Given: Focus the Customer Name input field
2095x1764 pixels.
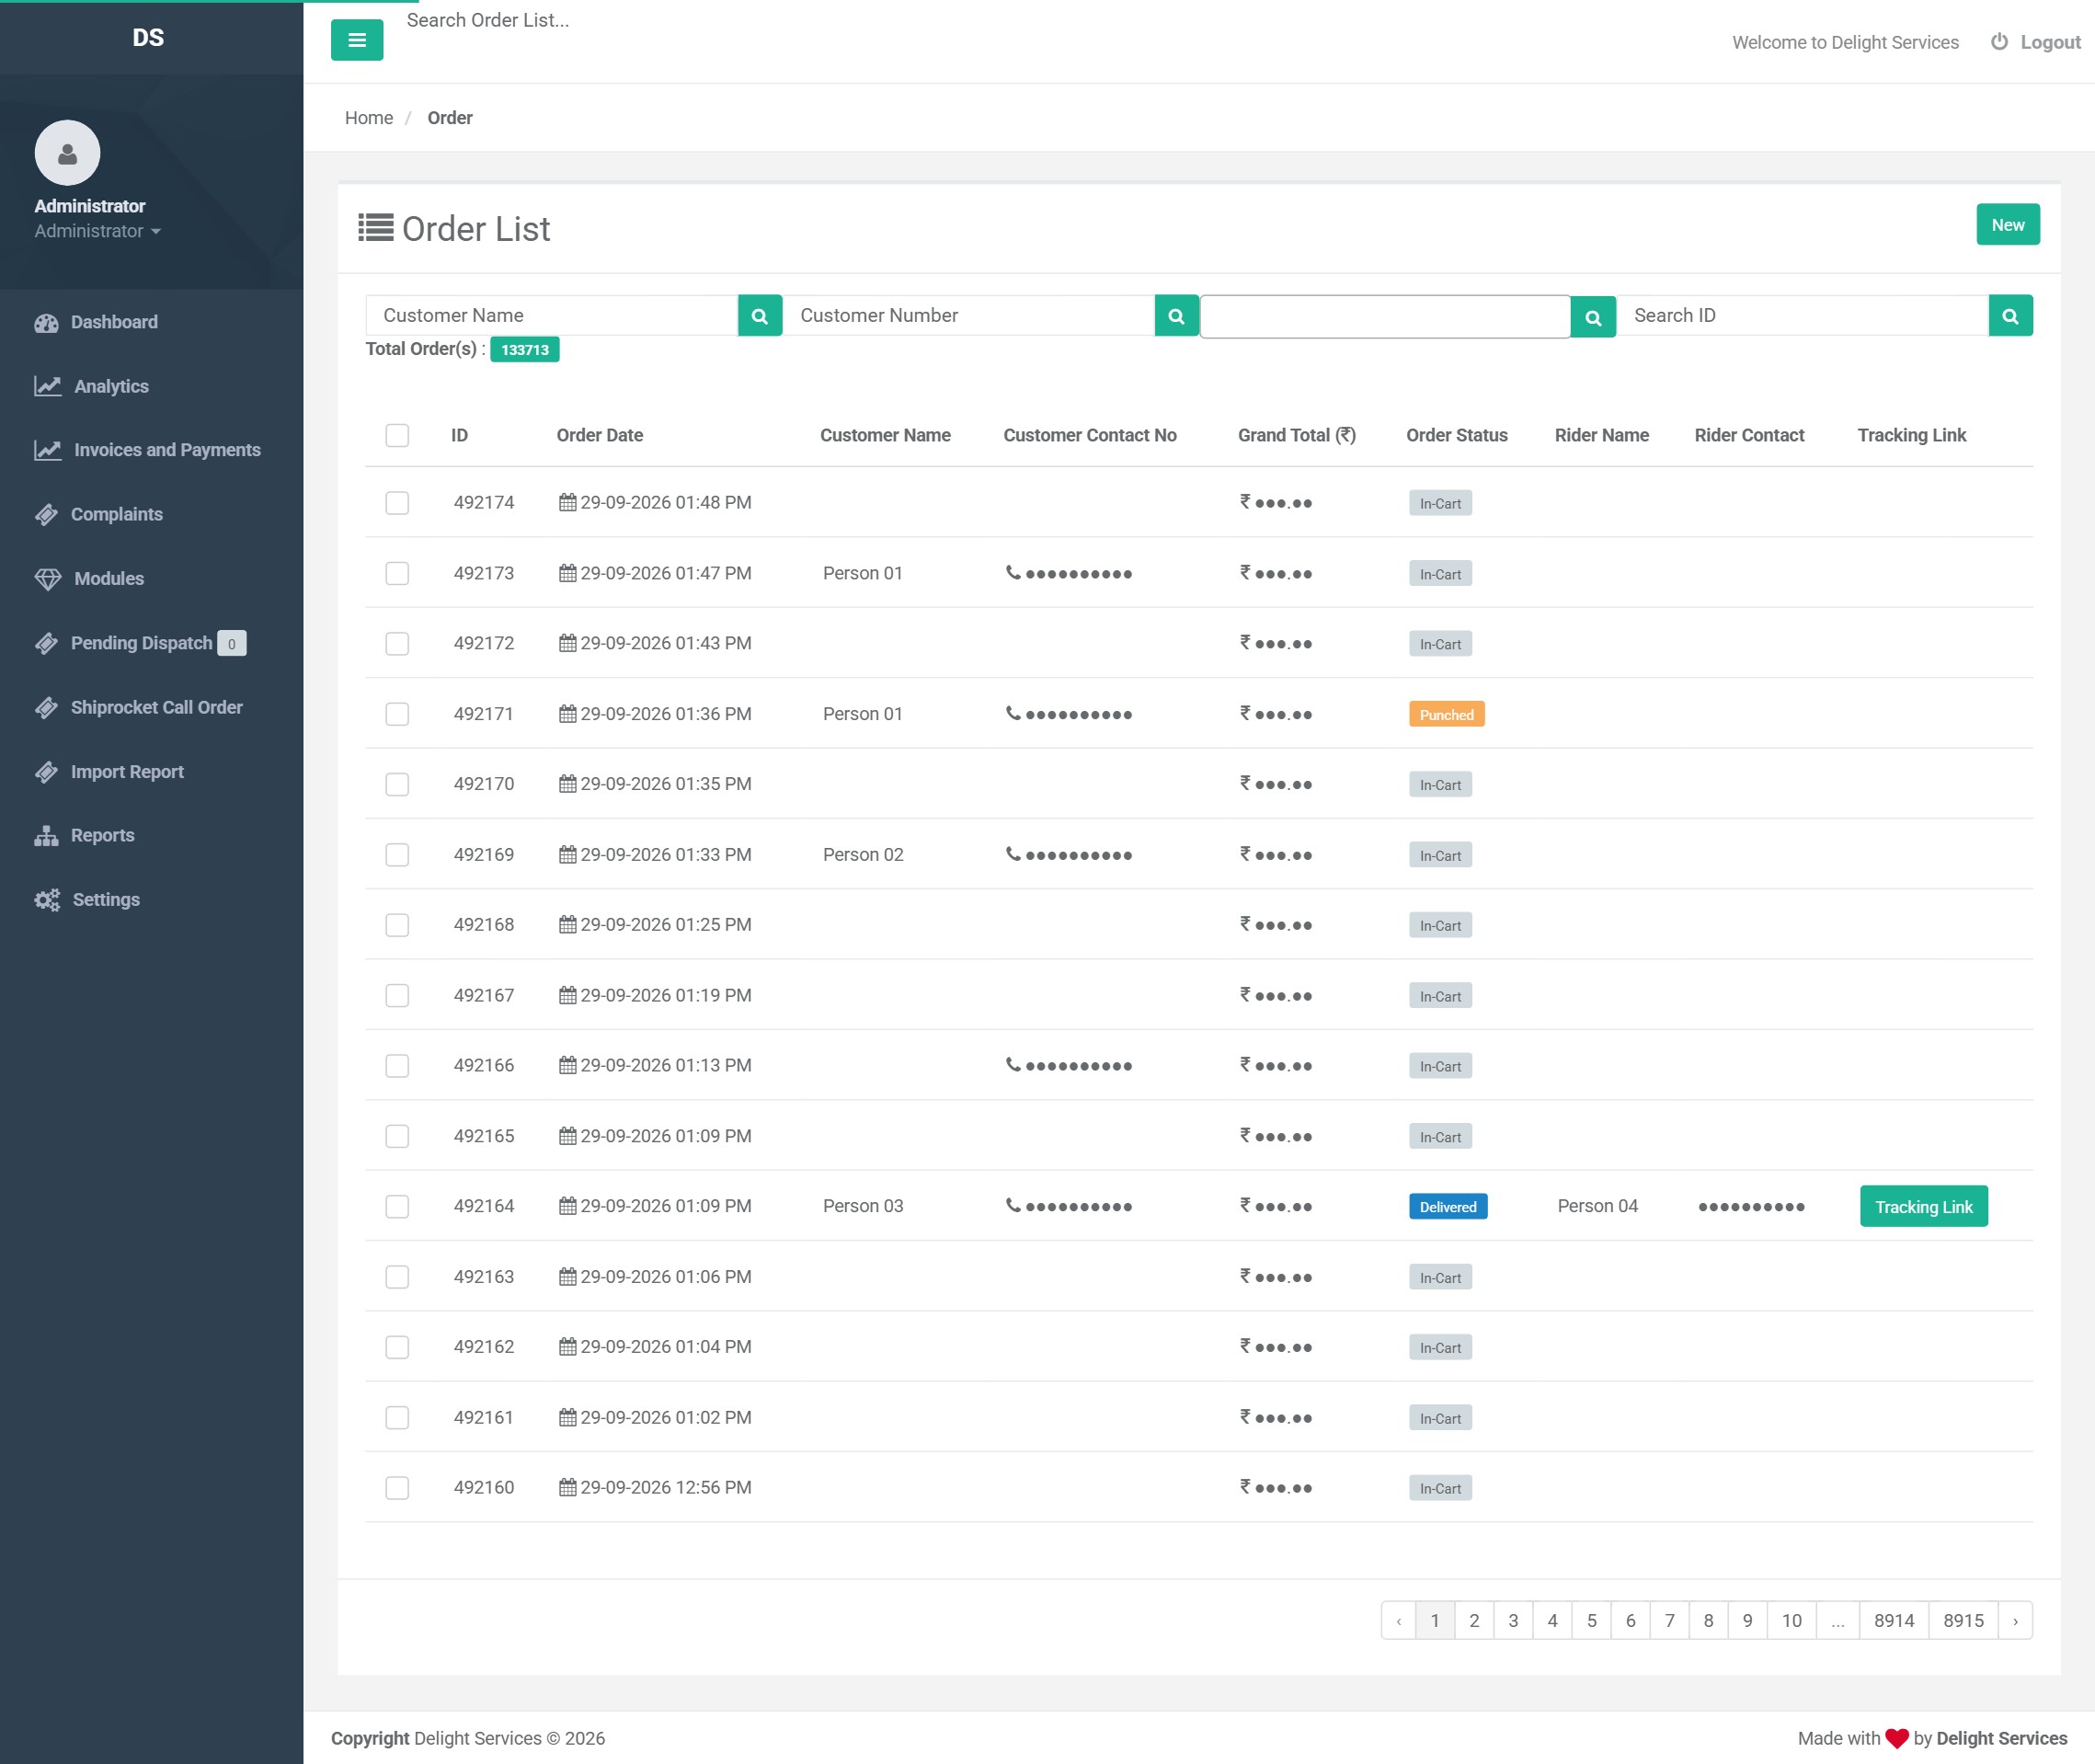Looking at the screenshot, I should [x=552, y=316].
